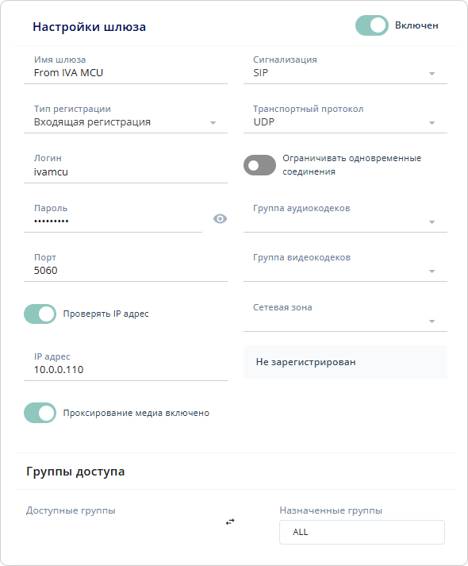
Task: Select the Порт 5060 field
Action: (125, 267)
